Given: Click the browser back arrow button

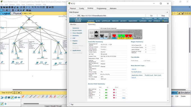Looking at the screenshot, I should tap(71, 16).
